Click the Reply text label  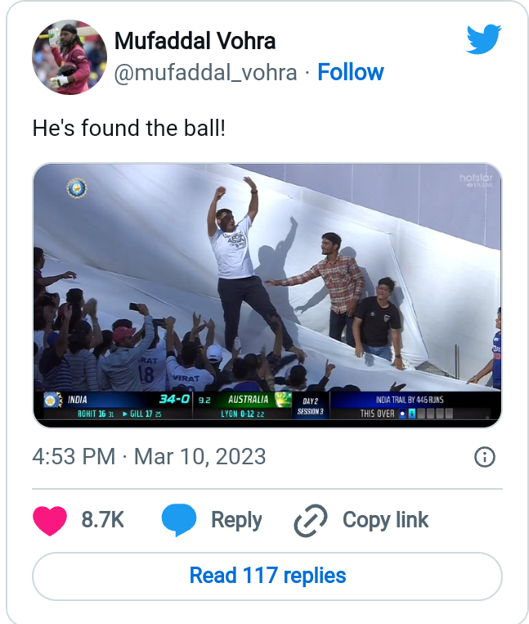pyautogui.click(x=236, y=520)
